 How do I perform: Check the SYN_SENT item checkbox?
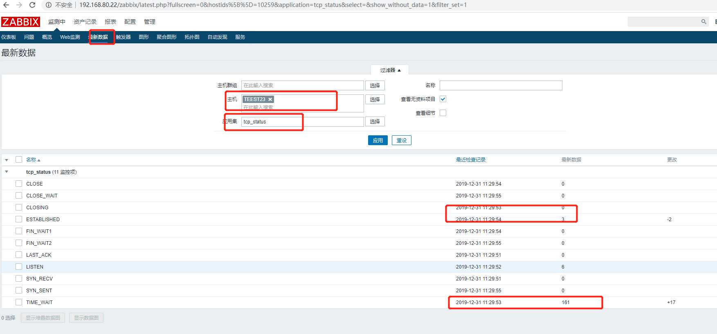[x=19, y=290]
